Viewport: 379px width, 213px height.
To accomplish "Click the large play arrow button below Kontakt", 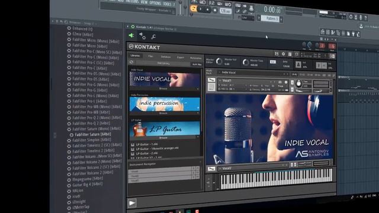I will pos(132,203).
